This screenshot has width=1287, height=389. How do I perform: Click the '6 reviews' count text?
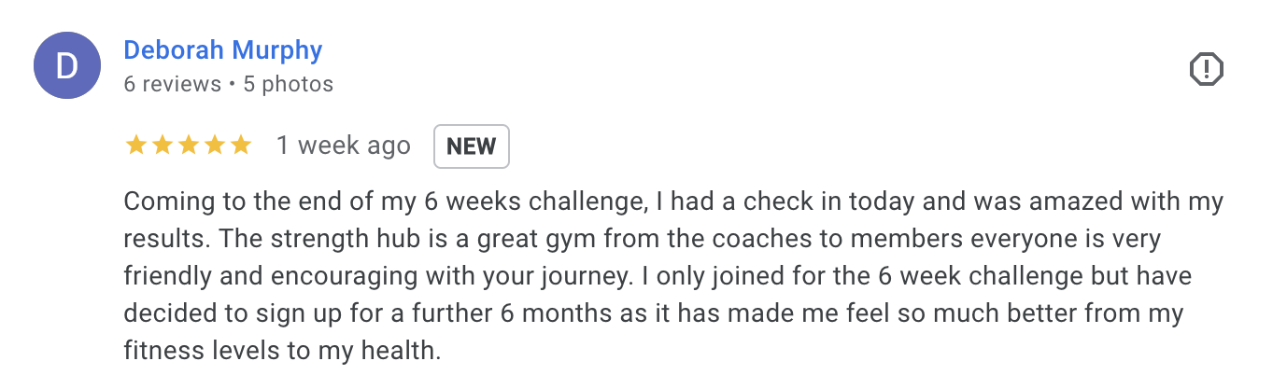tap(172, 84)
